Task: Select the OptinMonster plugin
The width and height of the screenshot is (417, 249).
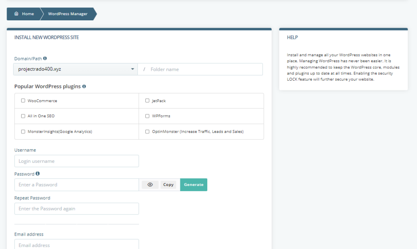Action: [x=147, y=131]
